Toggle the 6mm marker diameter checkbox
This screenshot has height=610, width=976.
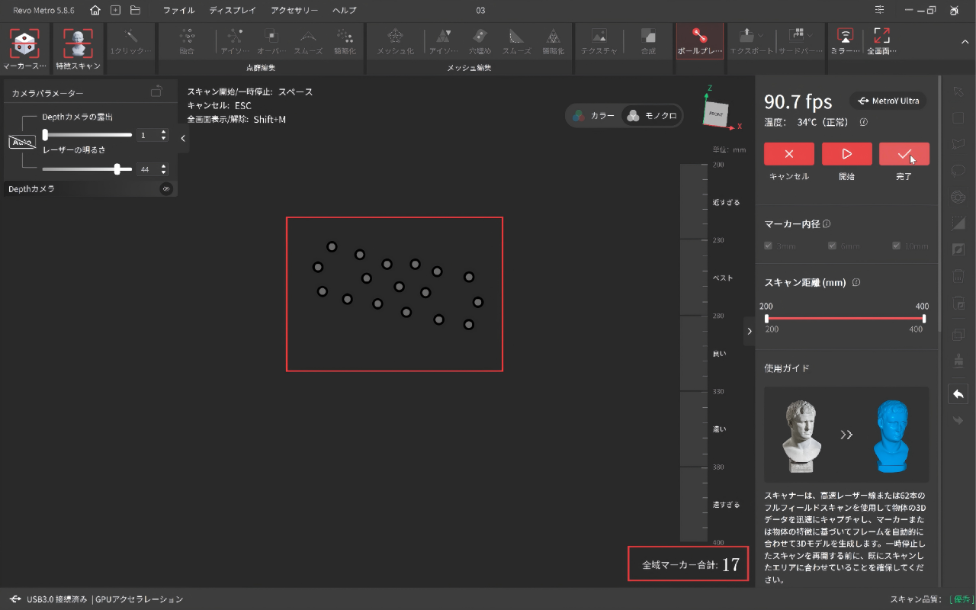coord(832,246)
